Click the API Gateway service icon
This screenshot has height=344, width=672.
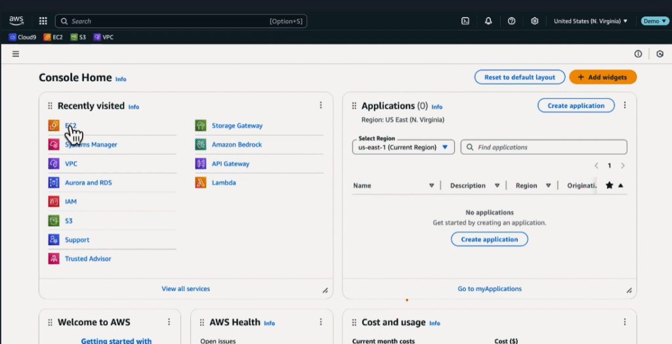click(x=201, y=163)
